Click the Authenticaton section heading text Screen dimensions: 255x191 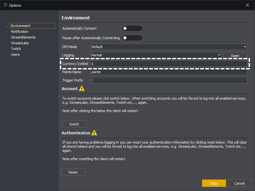coord(76,133)
